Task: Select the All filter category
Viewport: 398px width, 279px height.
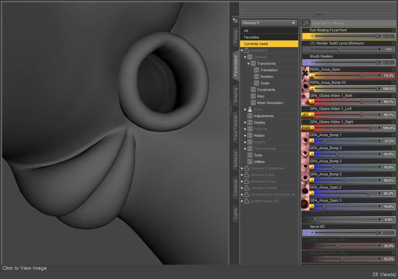Action: [269, 31]
